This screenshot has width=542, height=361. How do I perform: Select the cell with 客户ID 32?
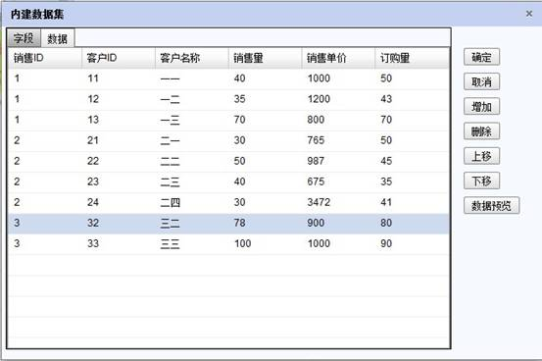[x=119, y=223]
